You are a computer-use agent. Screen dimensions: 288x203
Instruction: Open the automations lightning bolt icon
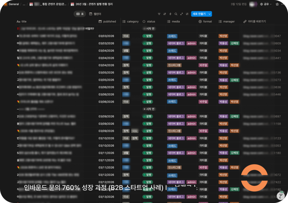point(170,14)
